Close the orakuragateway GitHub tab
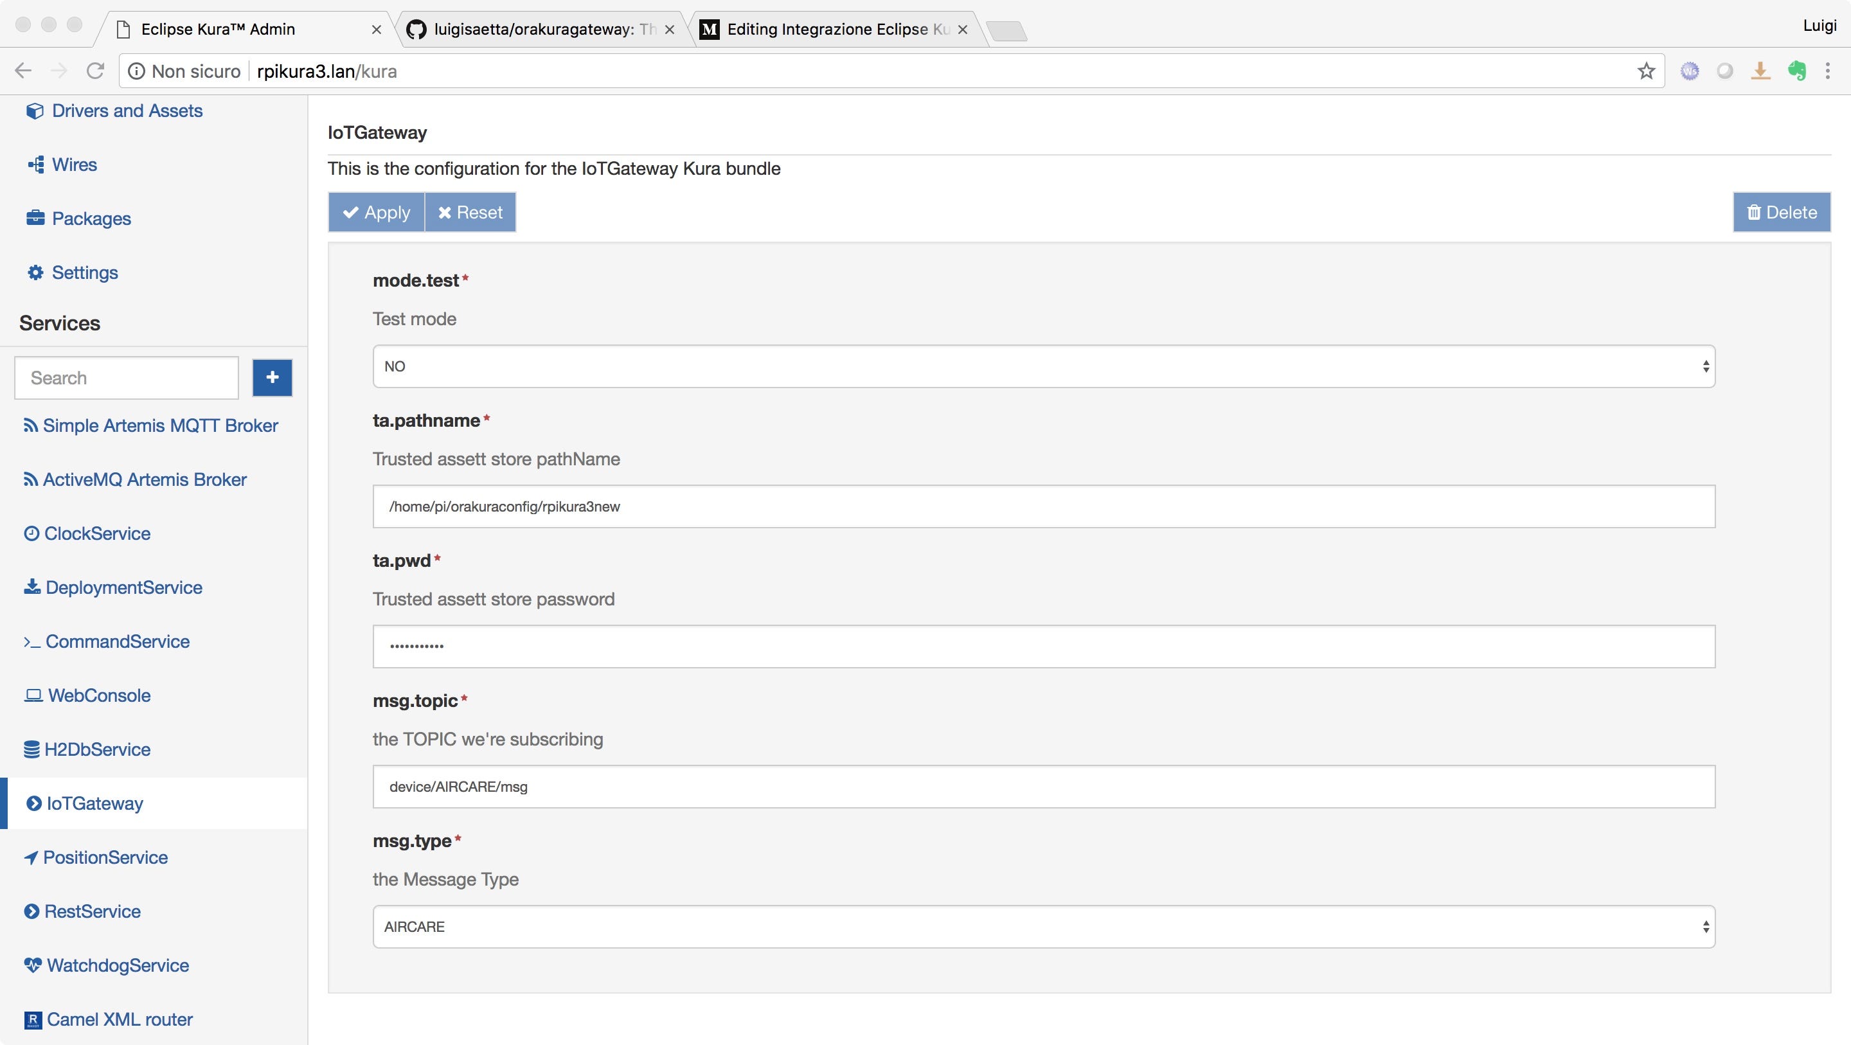 (x=669, y=30)
